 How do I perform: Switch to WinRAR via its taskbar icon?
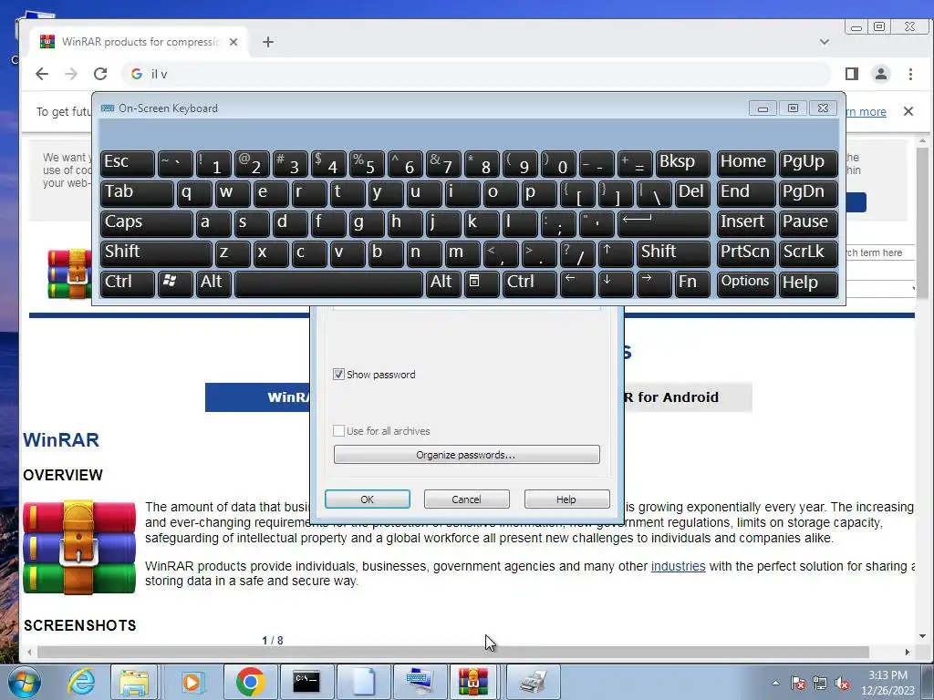pos(473,682)
